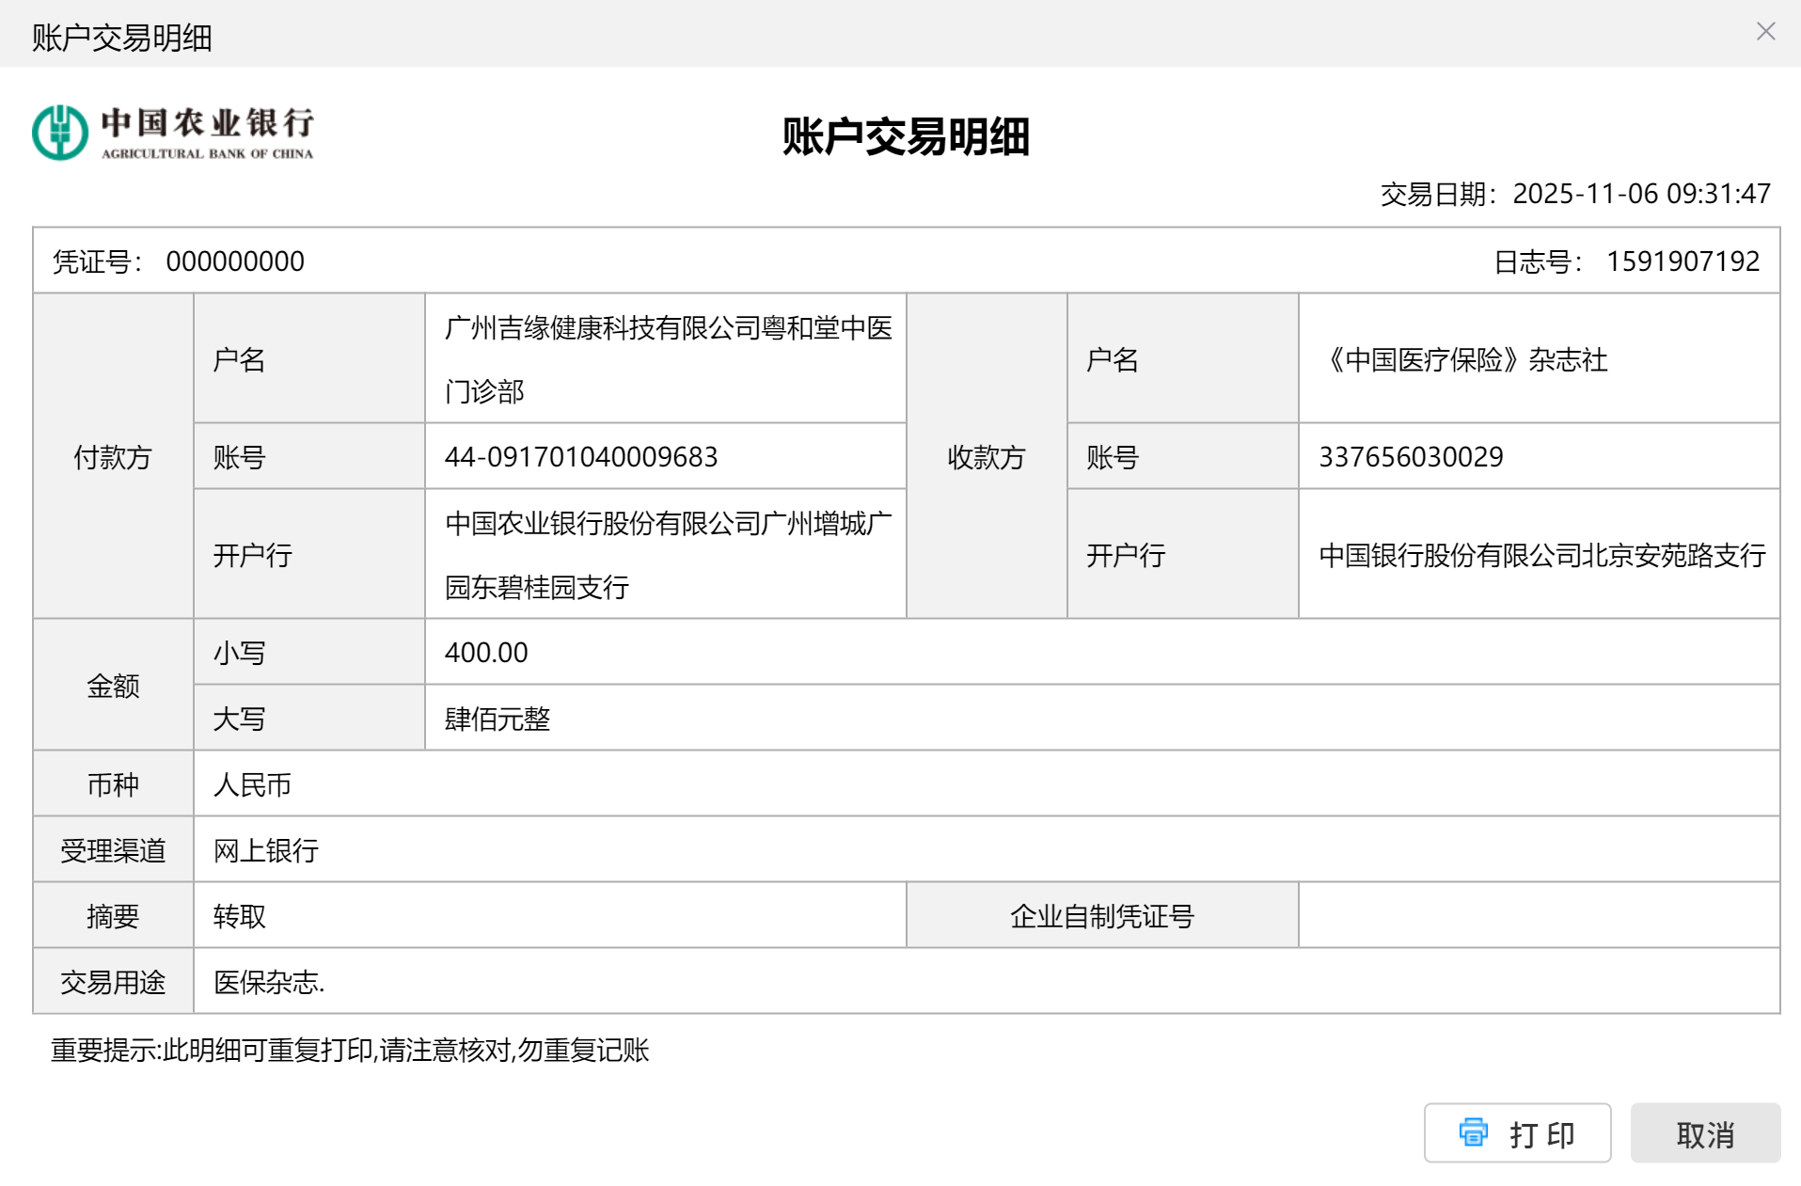Click the channel value 网上银行

pos(266,851)
